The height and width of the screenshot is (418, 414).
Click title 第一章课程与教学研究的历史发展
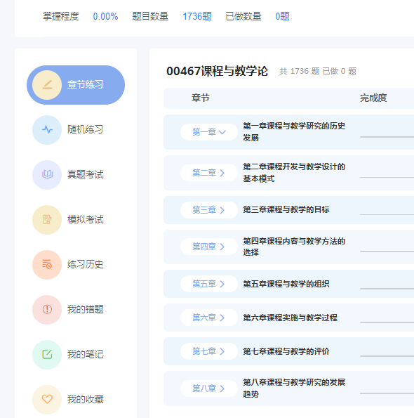pyautogui.click(x=294, y=132)
